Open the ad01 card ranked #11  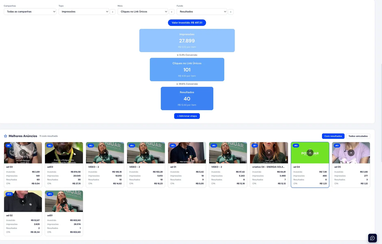(64, 213)
